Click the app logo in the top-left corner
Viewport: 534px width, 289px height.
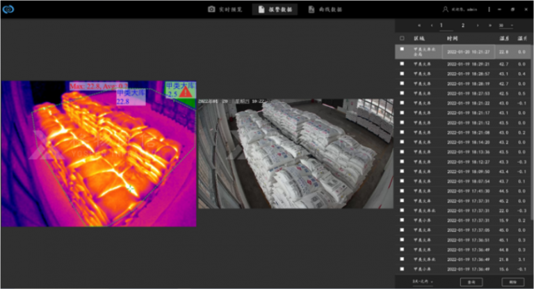coord(10,9)
